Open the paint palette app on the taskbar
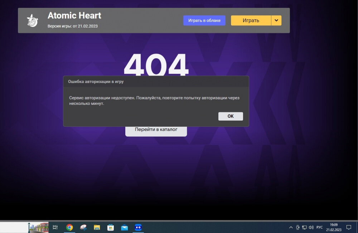Screen dimensions: 358x233 [x=83, y=227]
